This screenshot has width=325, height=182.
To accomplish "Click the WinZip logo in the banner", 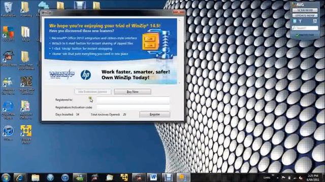I will (x=61, y=75).
